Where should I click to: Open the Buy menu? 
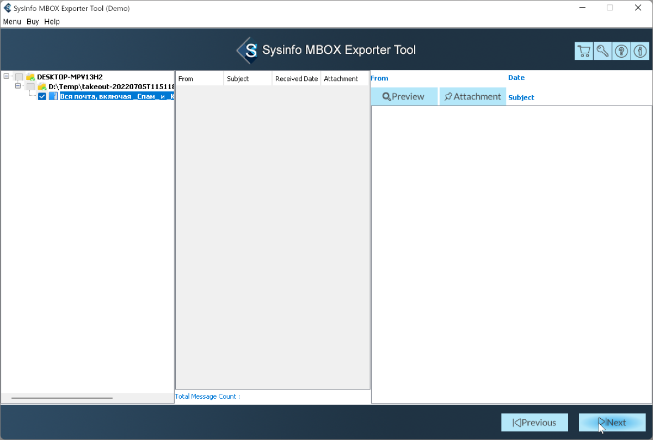coord(33,22)
